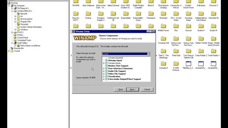Expand the Visualization subcomponents
Image resolution: width=228 pixels, height=128 pixels.
104,76
